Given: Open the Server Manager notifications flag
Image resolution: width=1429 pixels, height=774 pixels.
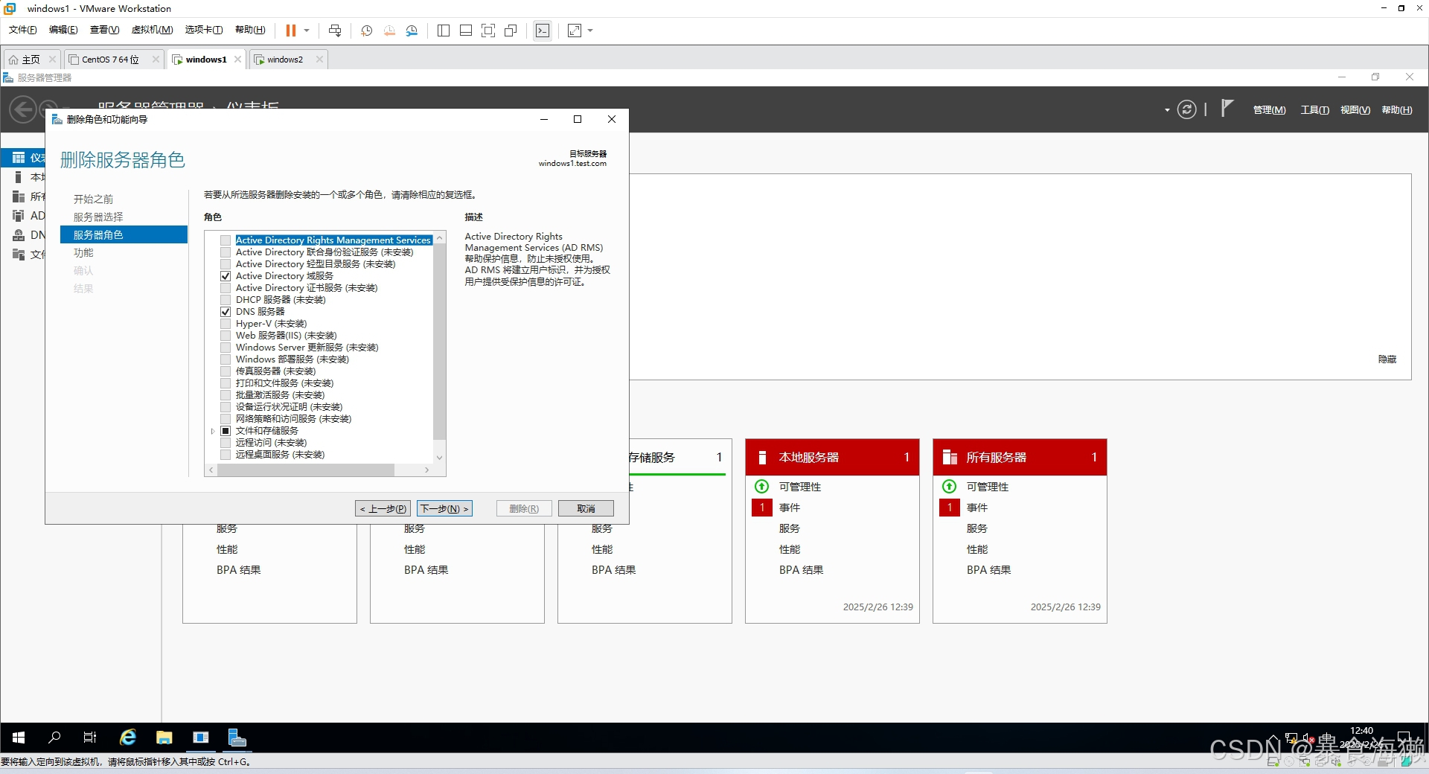Looking at the screenshot, I should tap(1227, 109).
